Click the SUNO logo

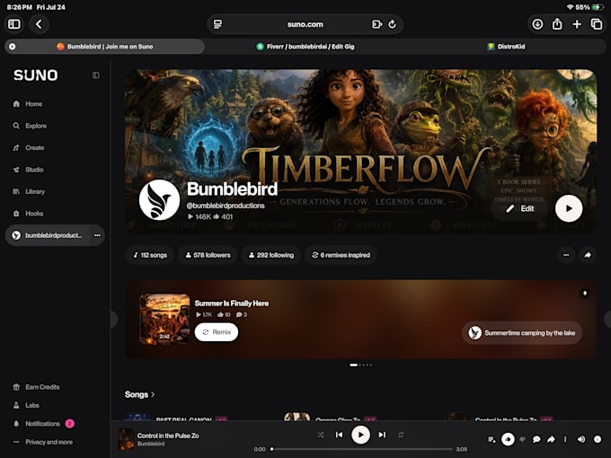[x=35, y=75]
